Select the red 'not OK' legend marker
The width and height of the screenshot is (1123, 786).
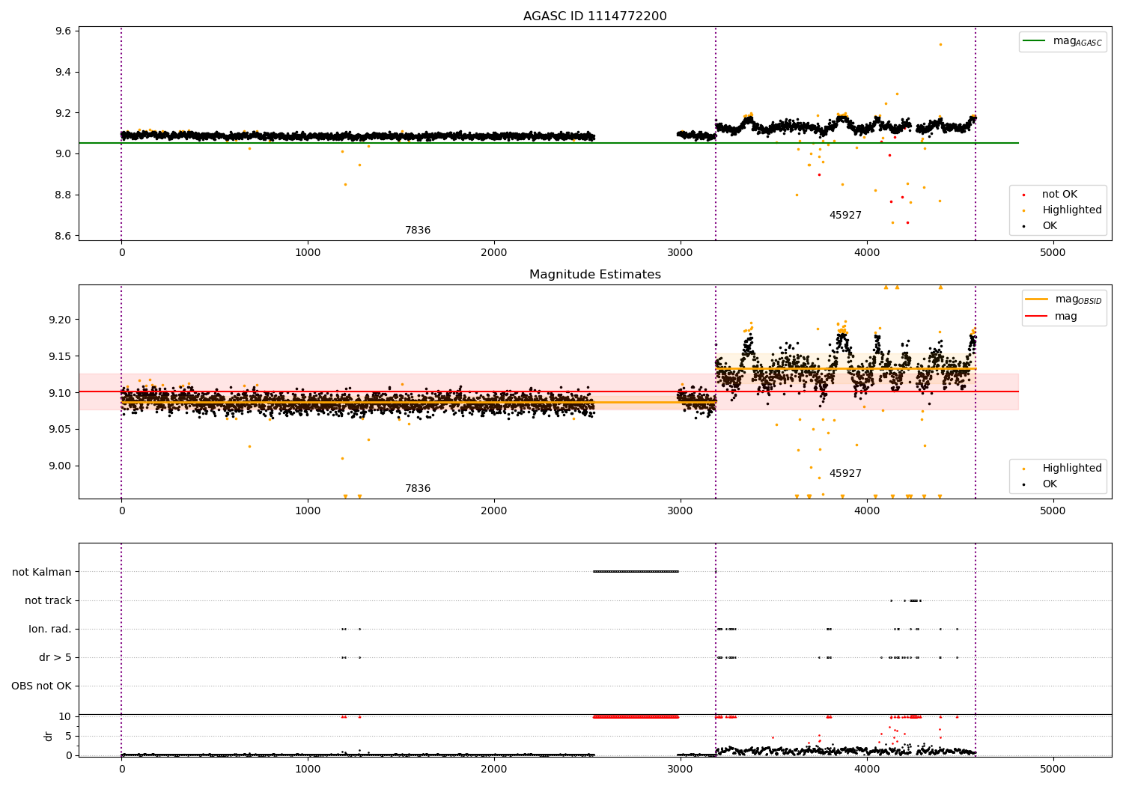tap(1024, 195)
